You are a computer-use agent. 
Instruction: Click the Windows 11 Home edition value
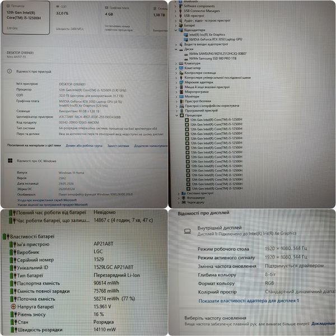pos(71,172)
